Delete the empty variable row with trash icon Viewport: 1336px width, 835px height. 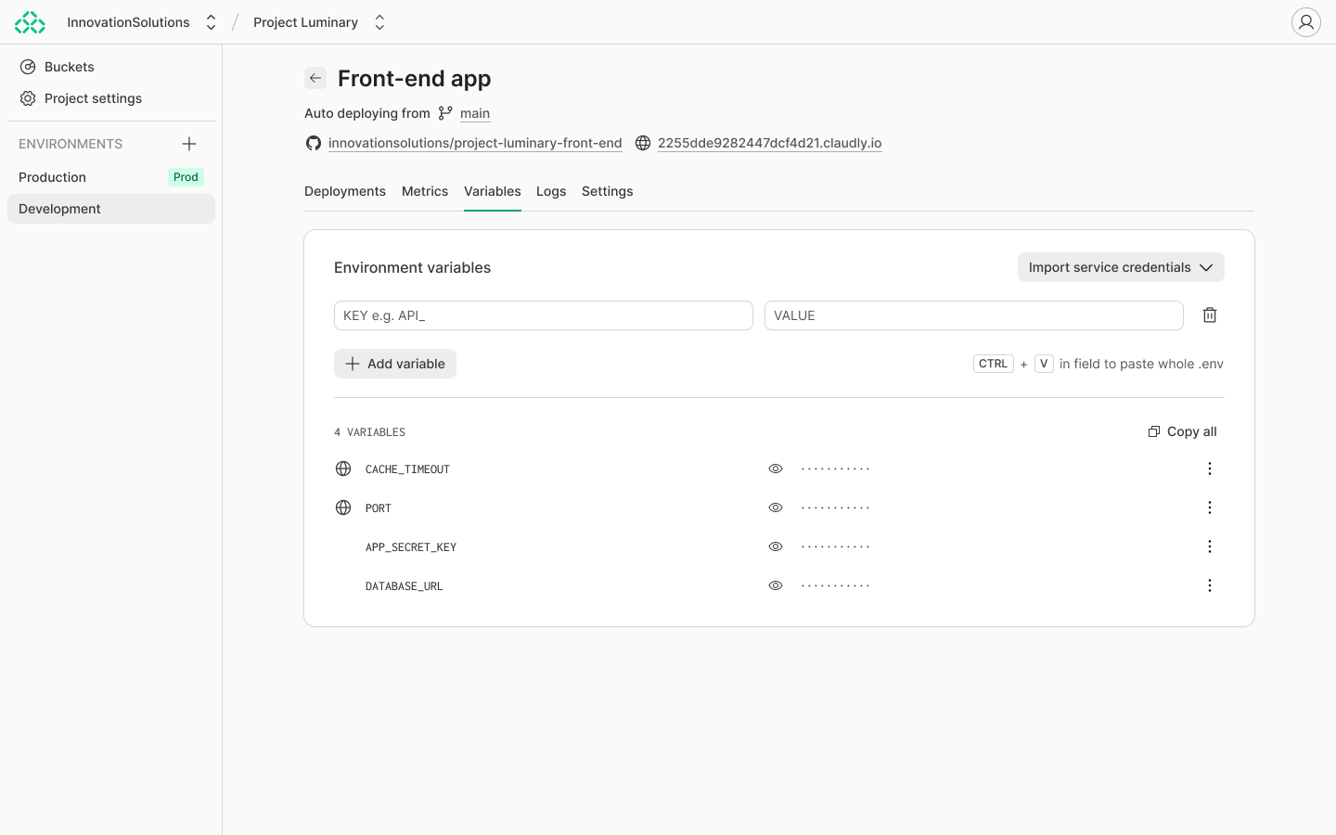[x=1210, y=315]
